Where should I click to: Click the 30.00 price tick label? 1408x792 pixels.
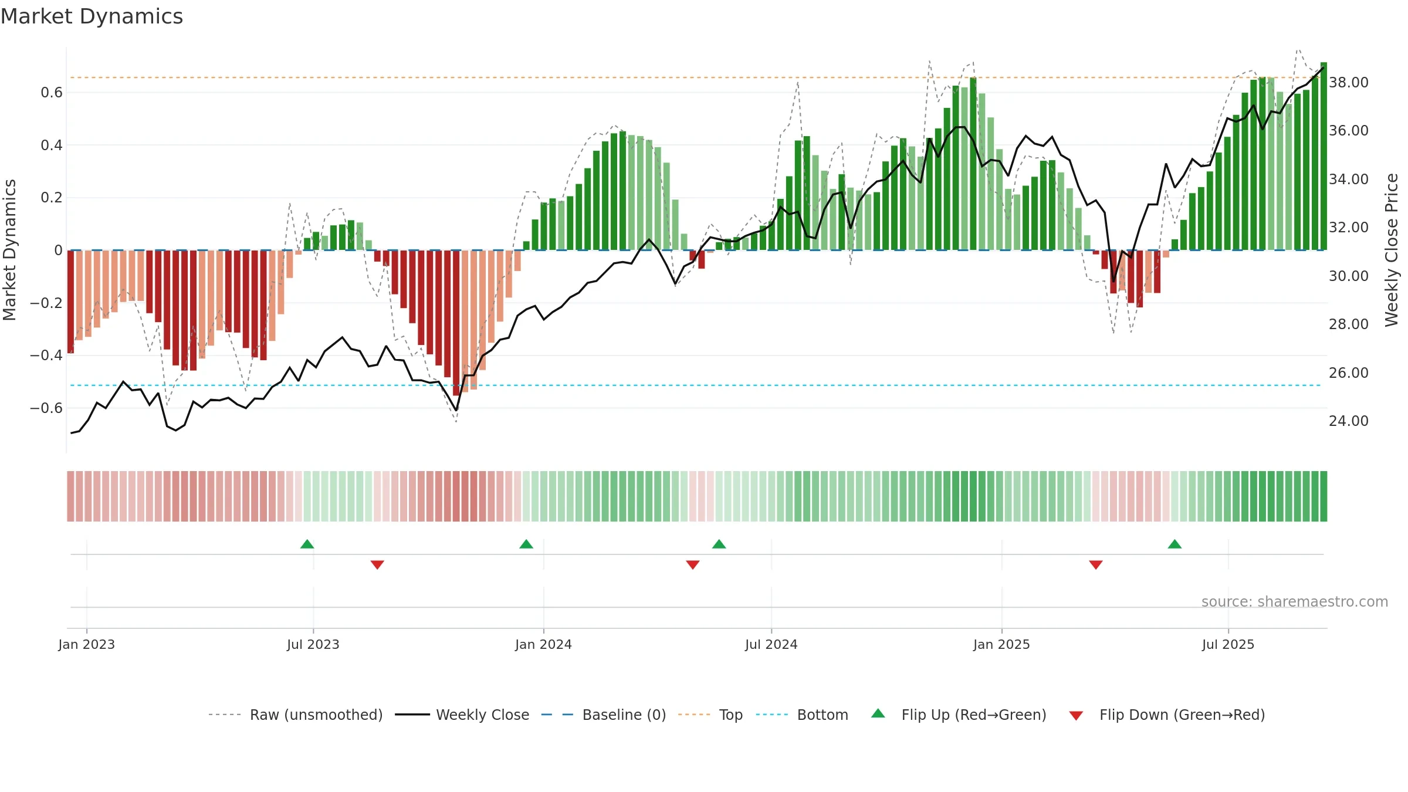(1349, 276)
